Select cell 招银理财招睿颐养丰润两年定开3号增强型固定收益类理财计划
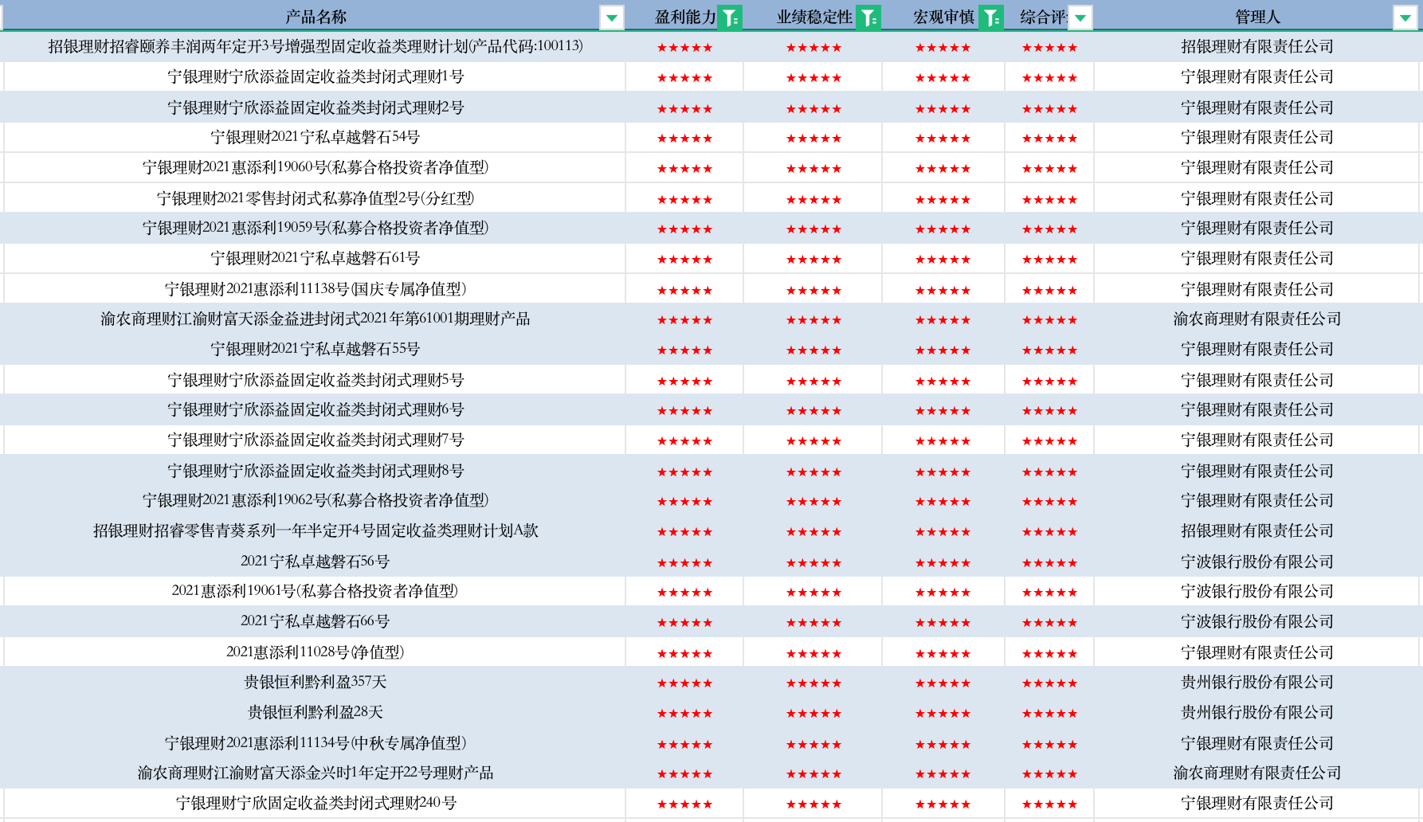1423x822 pixels. 315,46
